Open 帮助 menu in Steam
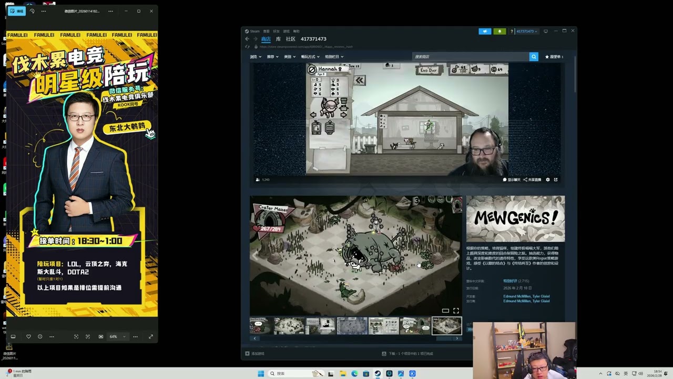The image size is (673, 379). click(x=297, y=31)
